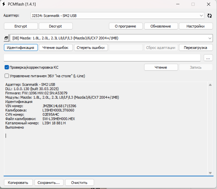Image resolution: width=217 pixels, height=189 pixels.
Task: Run Идентификация on the ECU
Action: point(21,47)
